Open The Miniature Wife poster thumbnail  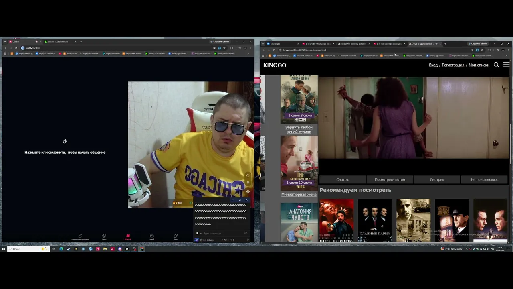coord(299,163)
